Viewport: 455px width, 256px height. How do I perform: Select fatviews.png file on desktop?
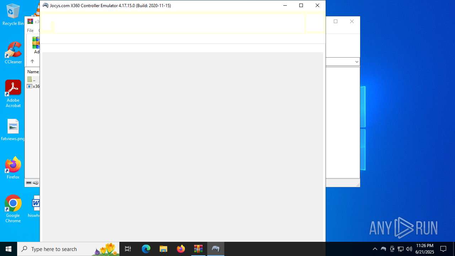(x=13, y=130)
